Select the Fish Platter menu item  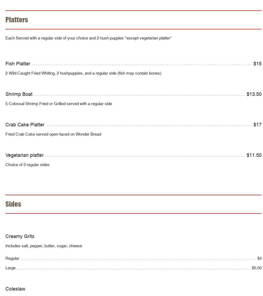[18, 64]
